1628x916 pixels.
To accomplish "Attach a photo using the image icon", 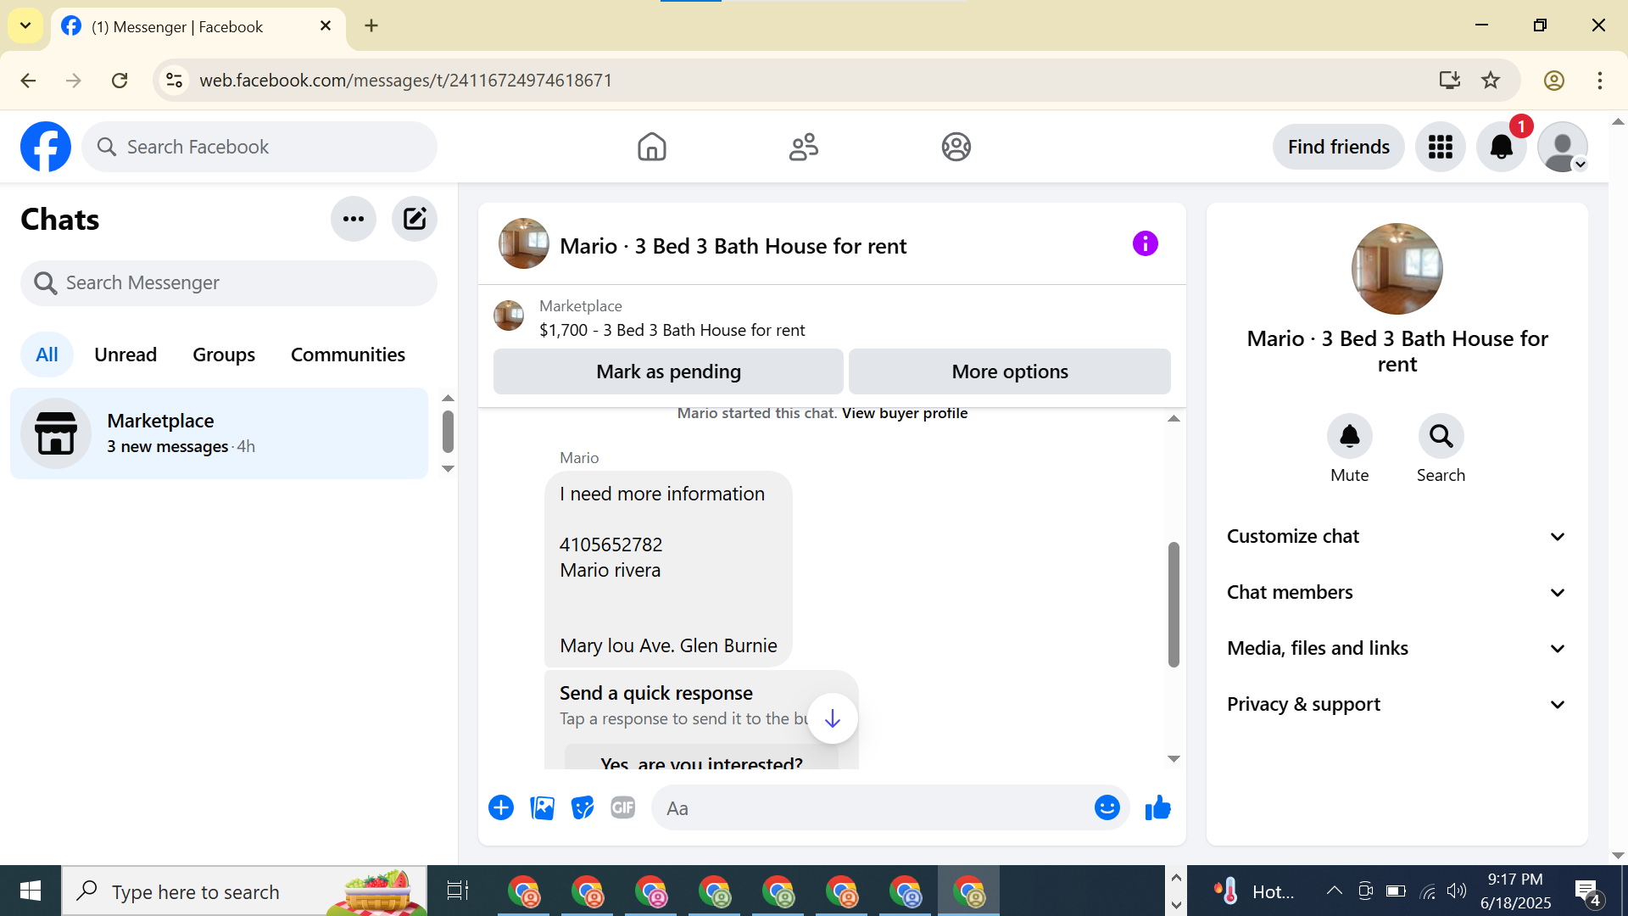I will (x=542, y=807).
